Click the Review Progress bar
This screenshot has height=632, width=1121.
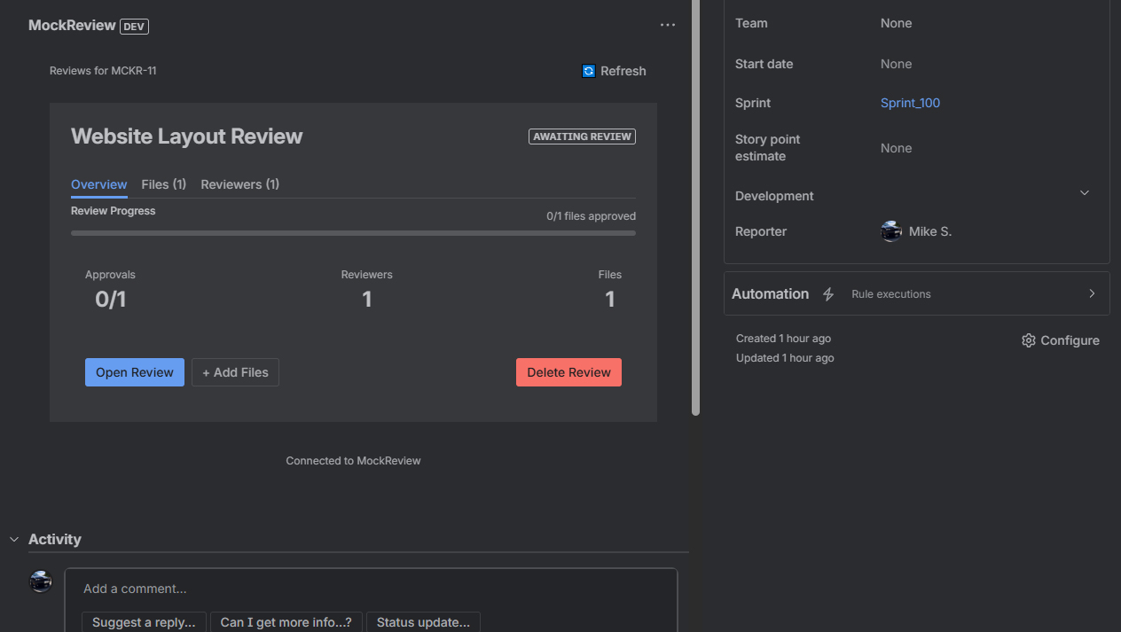[x=353, y=233]
